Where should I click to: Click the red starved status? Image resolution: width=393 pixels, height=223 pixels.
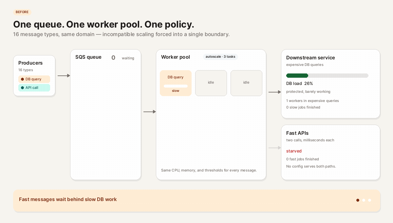tap(294, 151)
